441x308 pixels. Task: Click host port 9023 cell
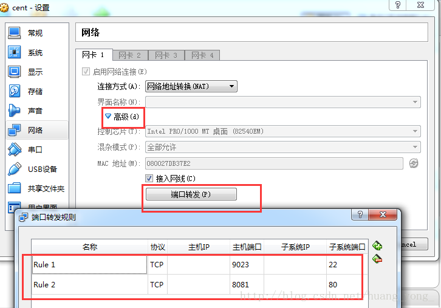(x=247, y=265)
